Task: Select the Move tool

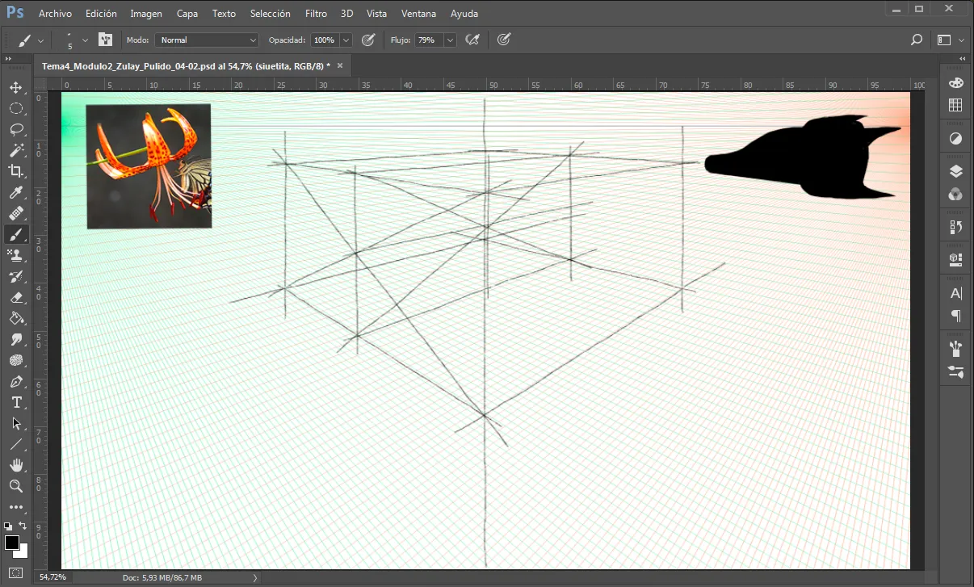Action: [x=15, y=87]
